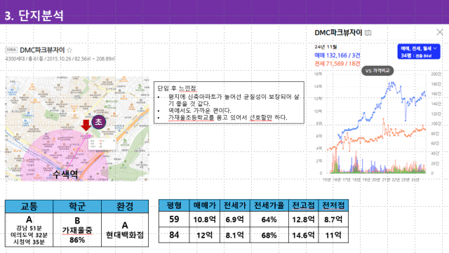Close the DMC파크뷰자이 price chart panel
The image size is (449, 253).
tap(440, 32)
